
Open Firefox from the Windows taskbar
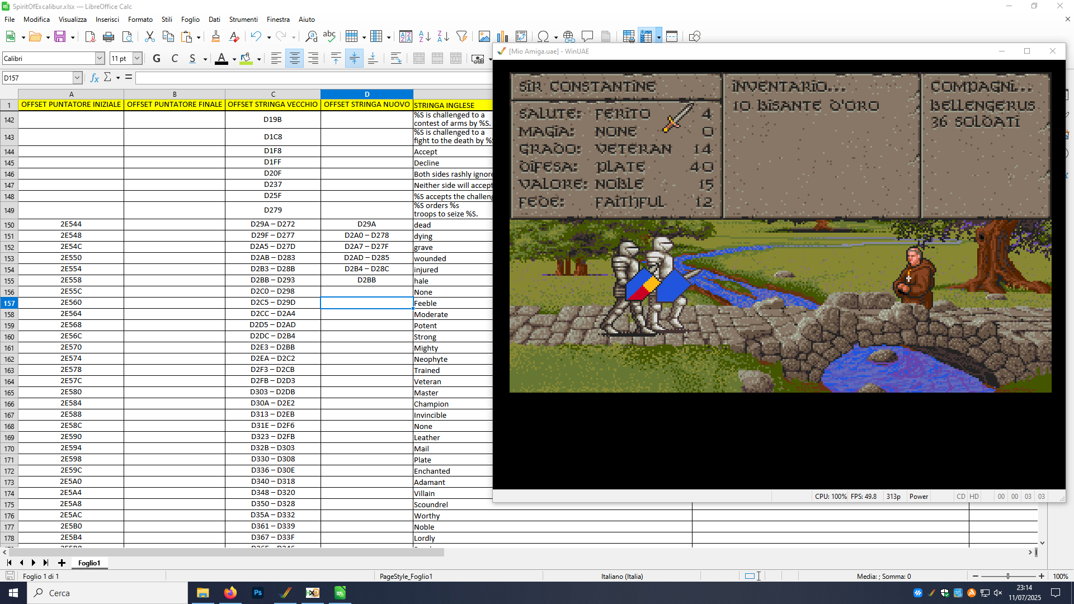coord(230,593)
